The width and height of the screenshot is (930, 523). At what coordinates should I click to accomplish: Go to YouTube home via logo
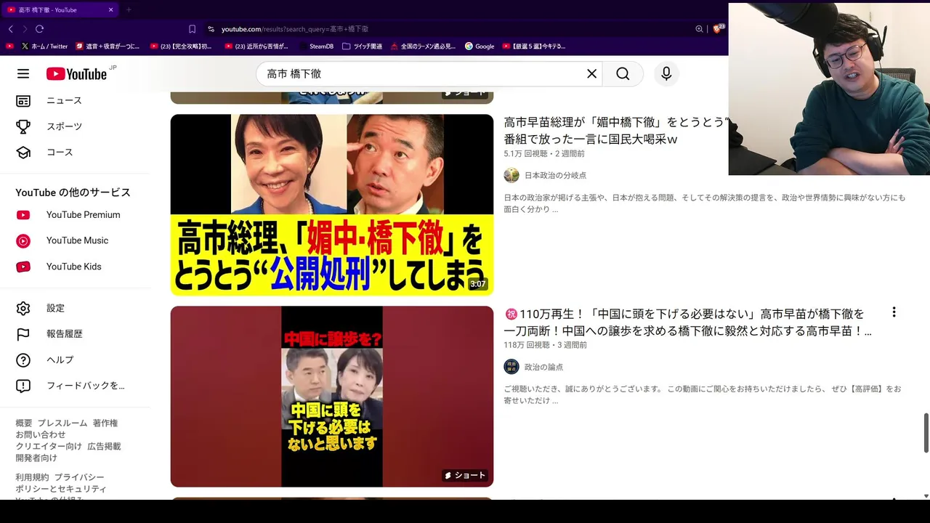(x=77, y=73)
